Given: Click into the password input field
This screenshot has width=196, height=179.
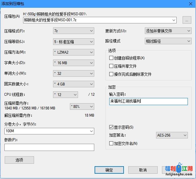Looking at the screenshot, I should pos(148,101).
